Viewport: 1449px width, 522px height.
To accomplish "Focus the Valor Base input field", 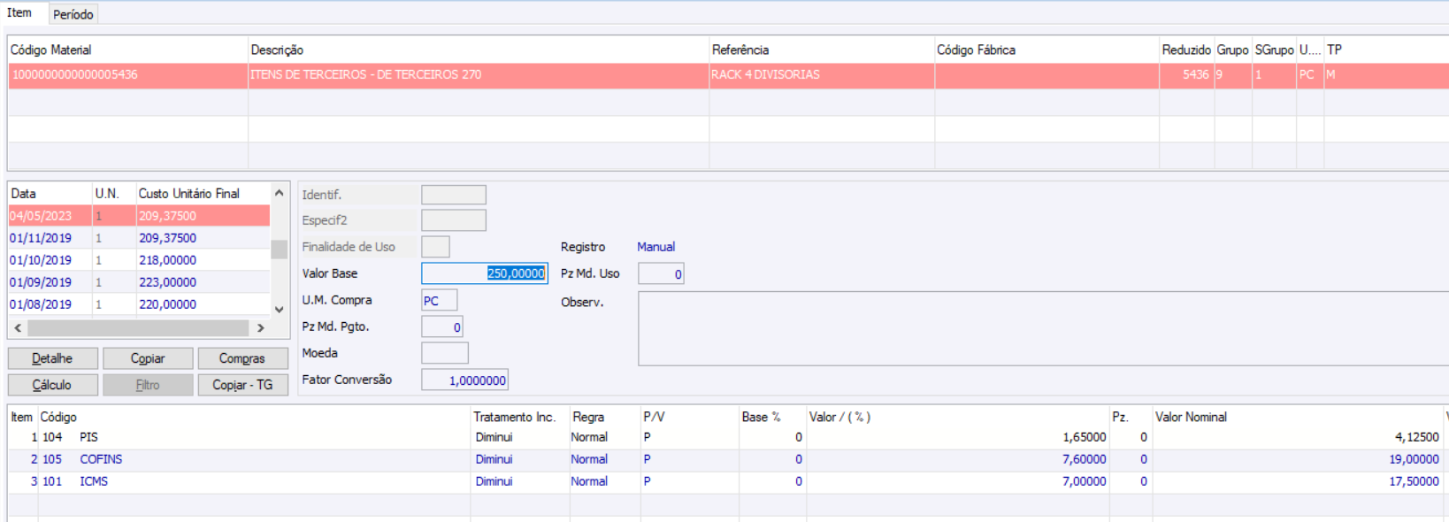I will [x=484, y=273].
